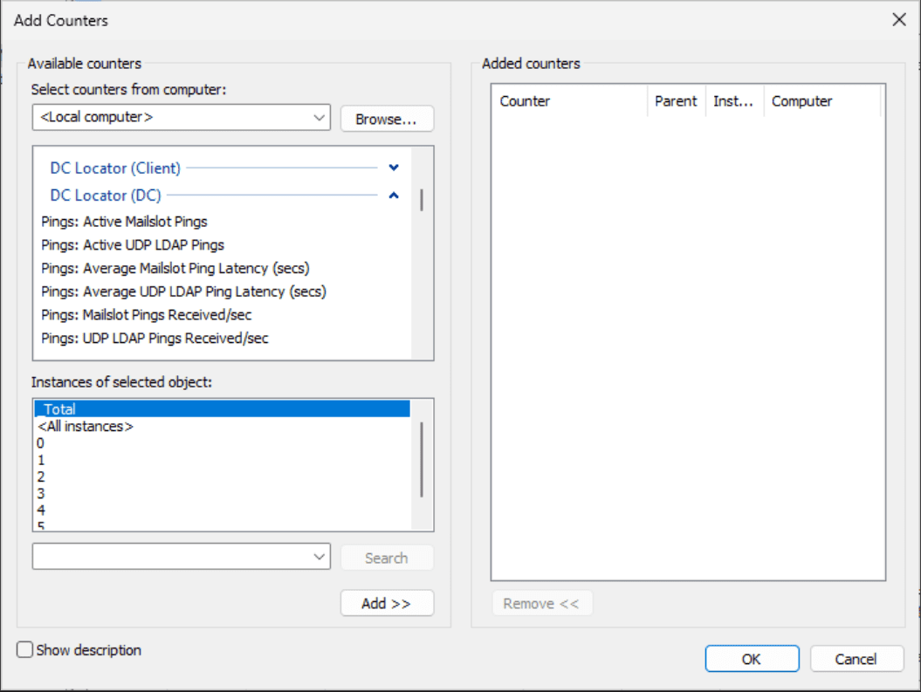Close the Add Counters window
Image resolution: width=921 pixels, height=692 pixels.
pos(899,19)
